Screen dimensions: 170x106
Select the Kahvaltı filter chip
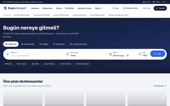point(8,64)
